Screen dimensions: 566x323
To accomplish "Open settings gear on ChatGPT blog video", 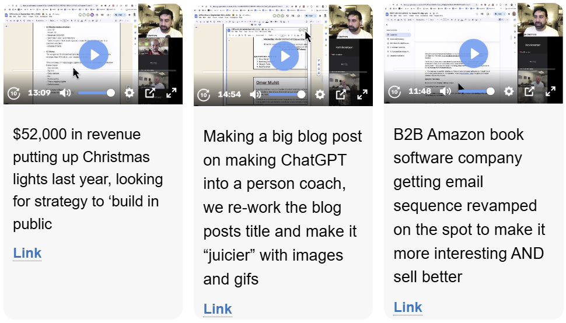I will click(320, 94).
